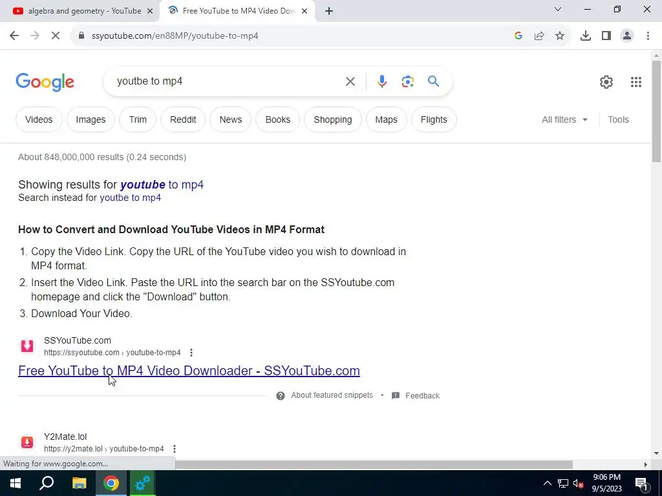Open the About featured snippets help icon
The height and width of the screenshot is (496, 662).
coord(281,396)
